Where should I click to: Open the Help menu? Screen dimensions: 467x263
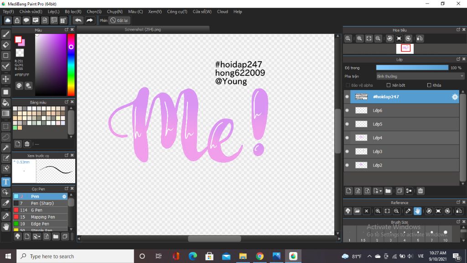point(238,11)
